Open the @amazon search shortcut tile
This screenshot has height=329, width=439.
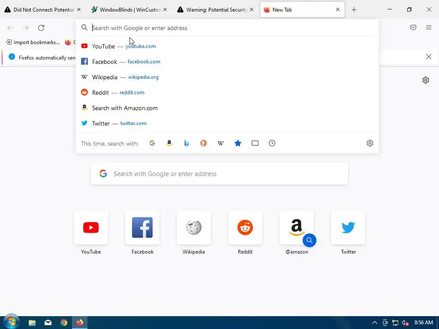(297, 227)
